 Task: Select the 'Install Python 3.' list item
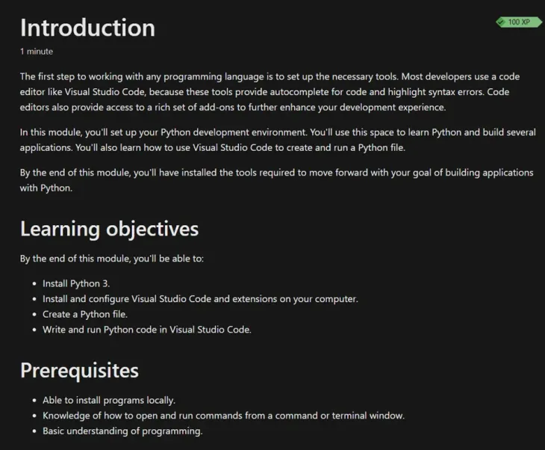pyautogui.click(x=76, y=284)
